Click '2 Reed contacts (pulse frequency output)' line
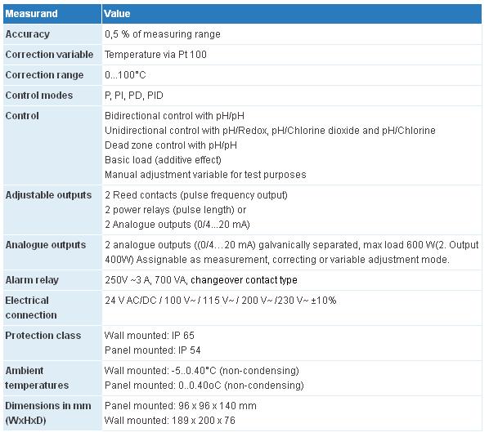Viewport: 489px width, 437px height. (x=196, y=195)
